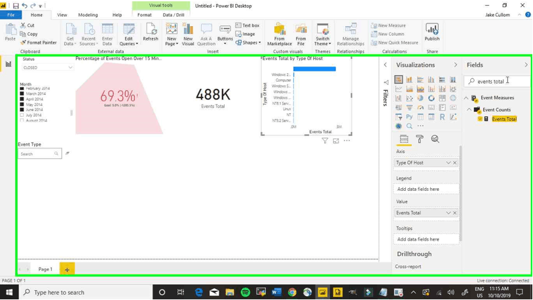Switch to the Format paint roller pane
Screen dimensions: 533x300
(x=420, y=139)
